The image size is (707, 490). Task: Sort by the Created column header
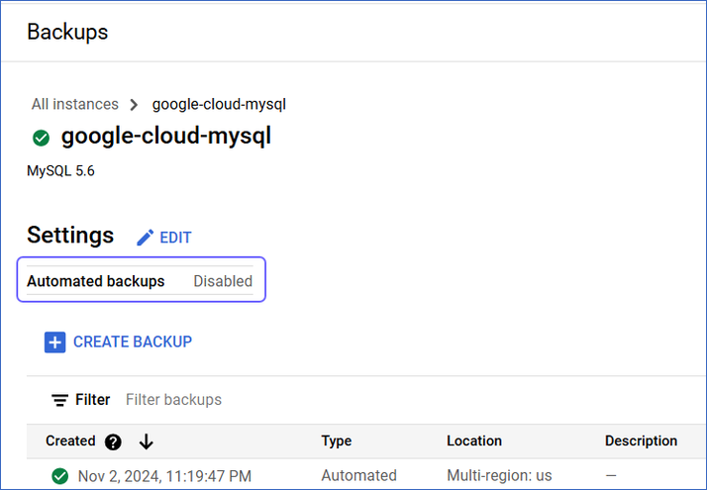click(x=70, y=441)
